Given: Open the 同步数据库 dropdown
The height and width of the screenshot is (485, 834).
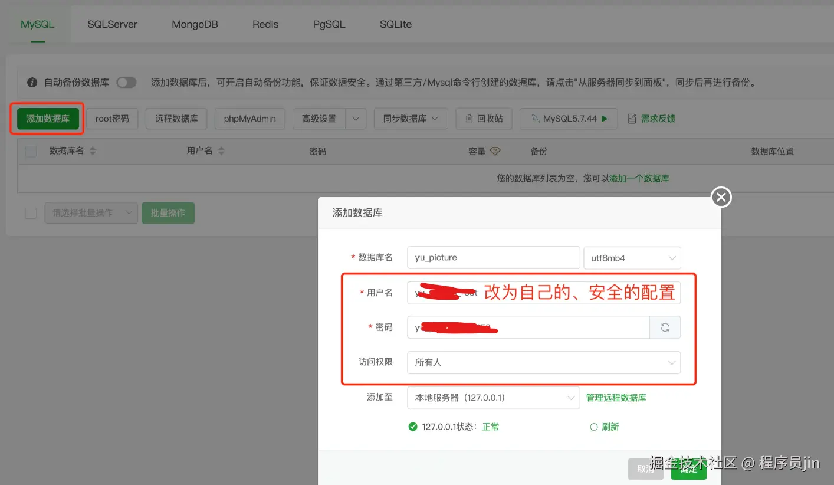Looking at the screenshot, I should point(411,119).
